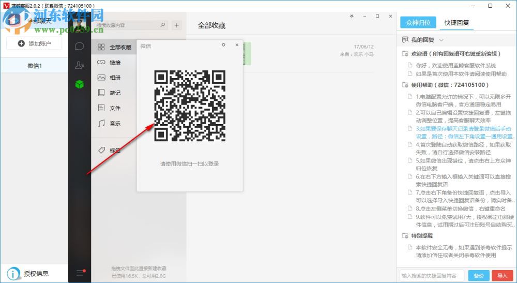
Task: Click the 导入 import button
Action: click(502, 276)
